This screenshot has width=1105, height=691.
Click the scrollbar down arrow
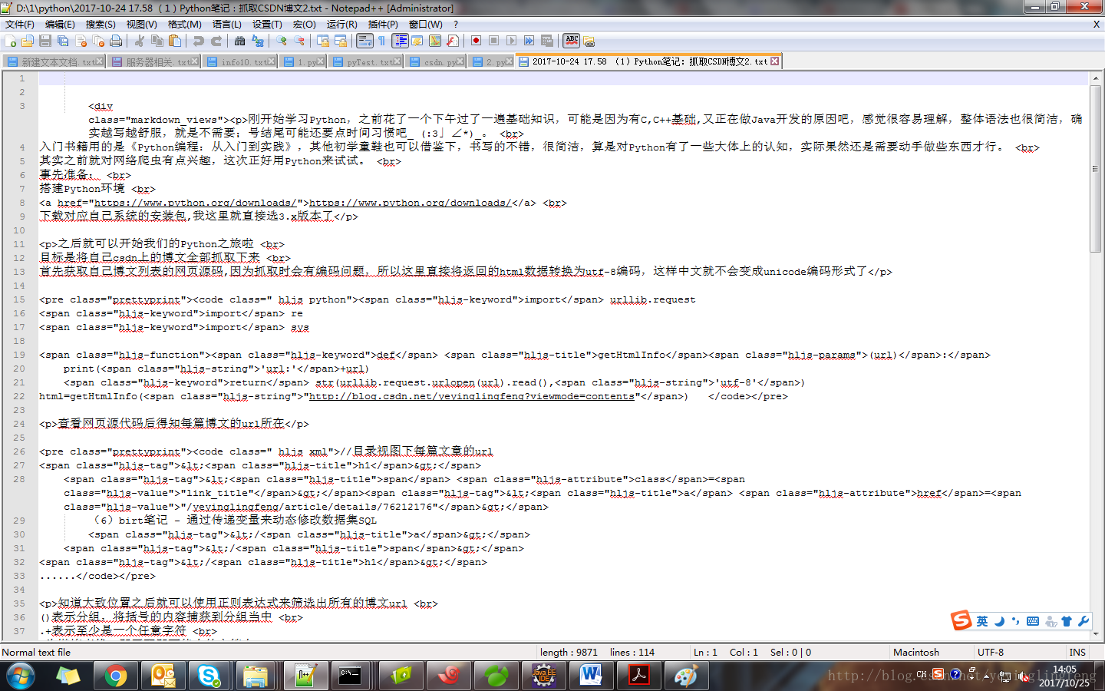click(x=1095, y=634)
